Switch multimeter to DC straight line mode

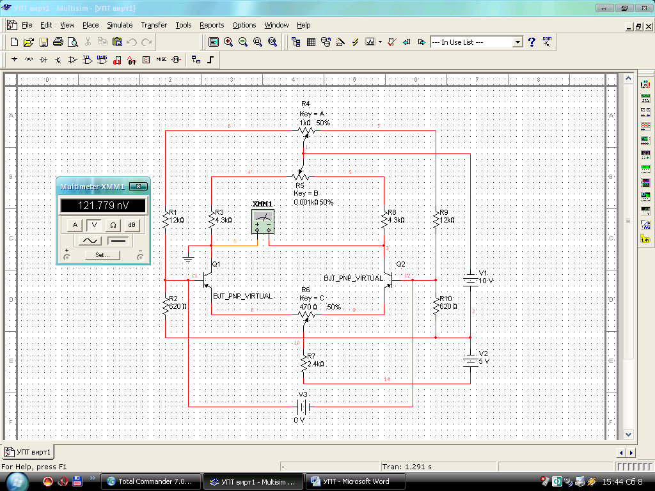[x=118, y=241]
